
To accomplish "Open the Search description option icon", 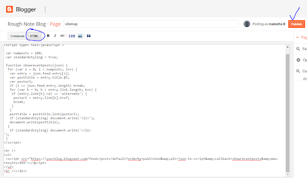I will click(x=298, y=49).
